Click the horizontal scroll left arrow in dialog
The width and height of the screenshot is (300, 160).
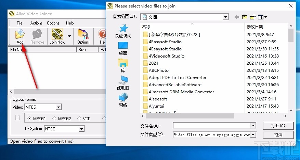tap(143, 116)
